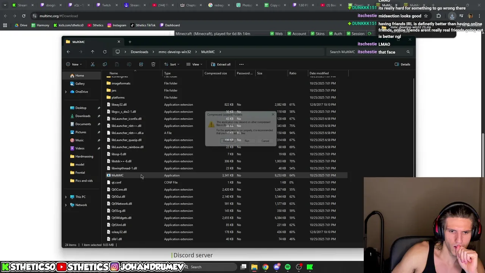Select Home in the navigation pane
Image resolution: width=485 pixels, height=273 pixels.
(x=80, y=75)
